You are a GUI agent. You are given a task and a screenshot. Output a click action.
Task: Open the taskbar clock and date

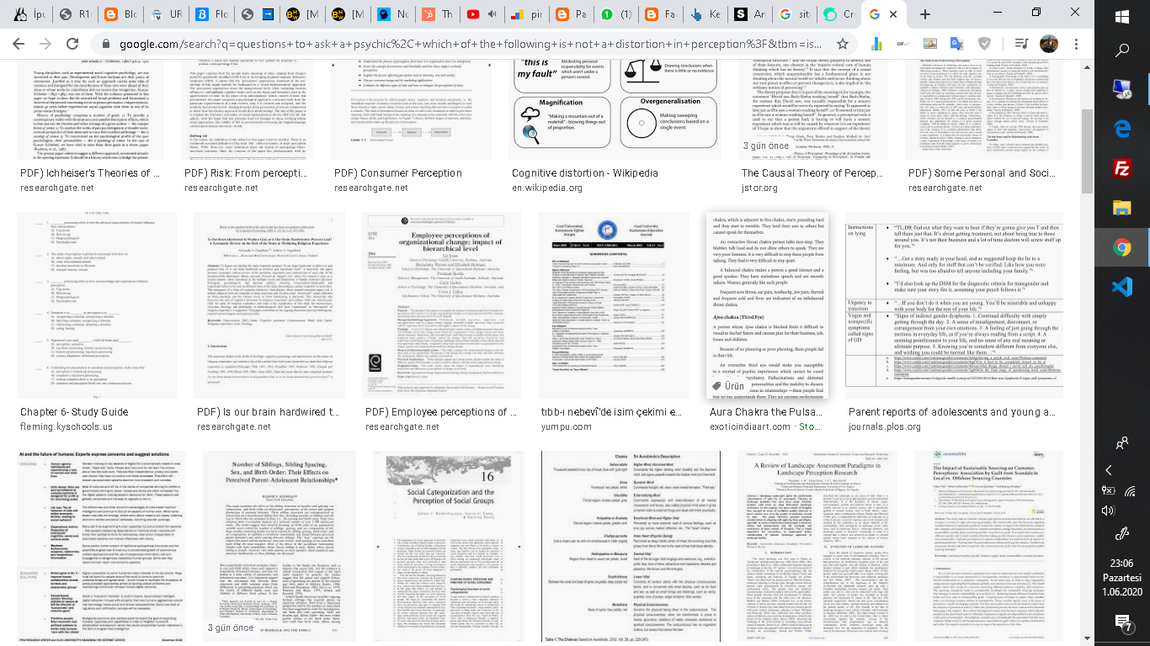tap(1122, 578)
